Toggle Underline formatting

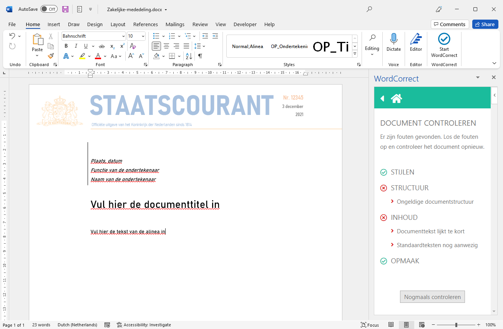click(x=86, y=46)
